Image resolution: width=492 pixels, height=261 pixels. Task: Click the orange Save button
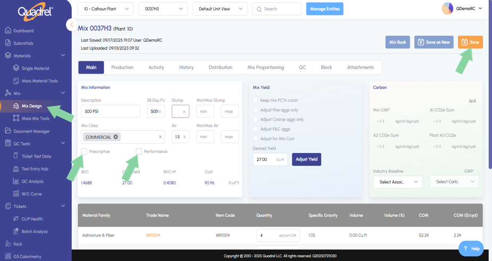pos(470,42)
